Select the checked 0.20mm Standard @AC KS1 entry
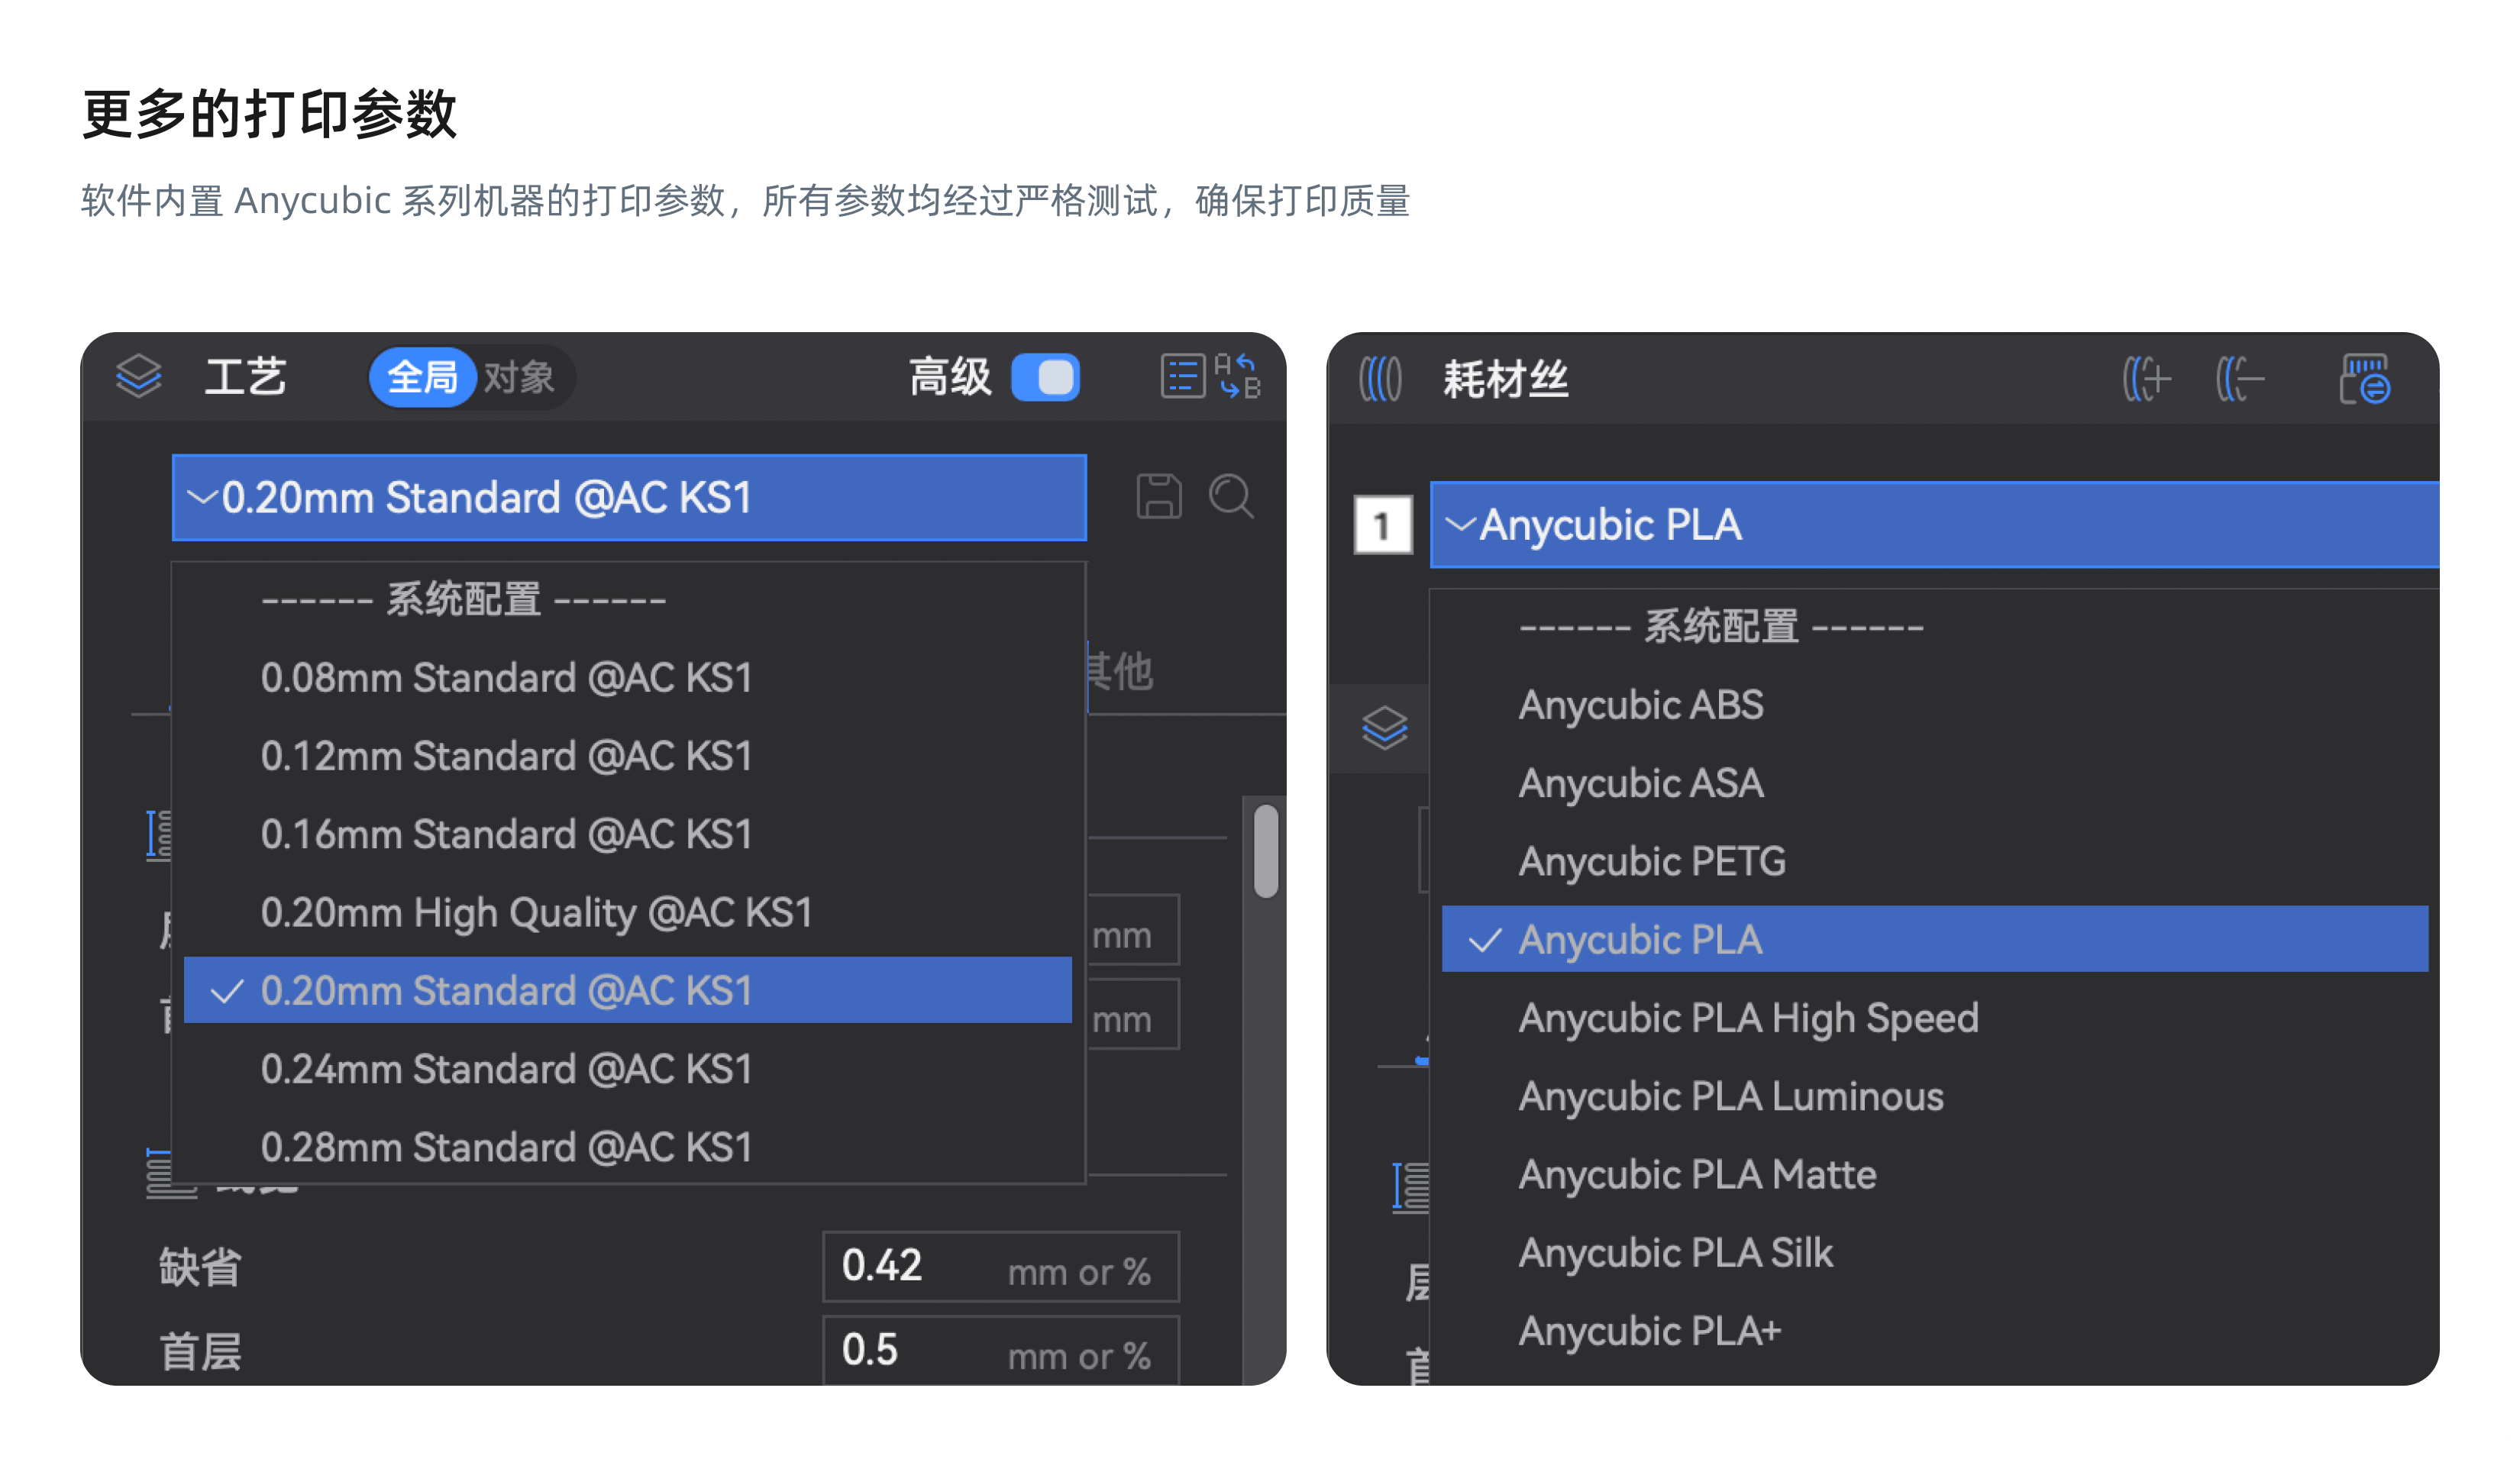Image resolution: width=2520 pixels, height=1459 pixels. [x=628, y=990]
